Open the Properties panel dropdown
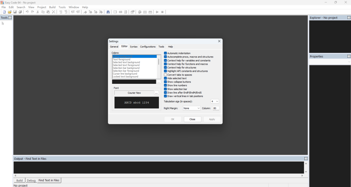The width and height of the screenshot is (351, 187). tap(349, 62)
